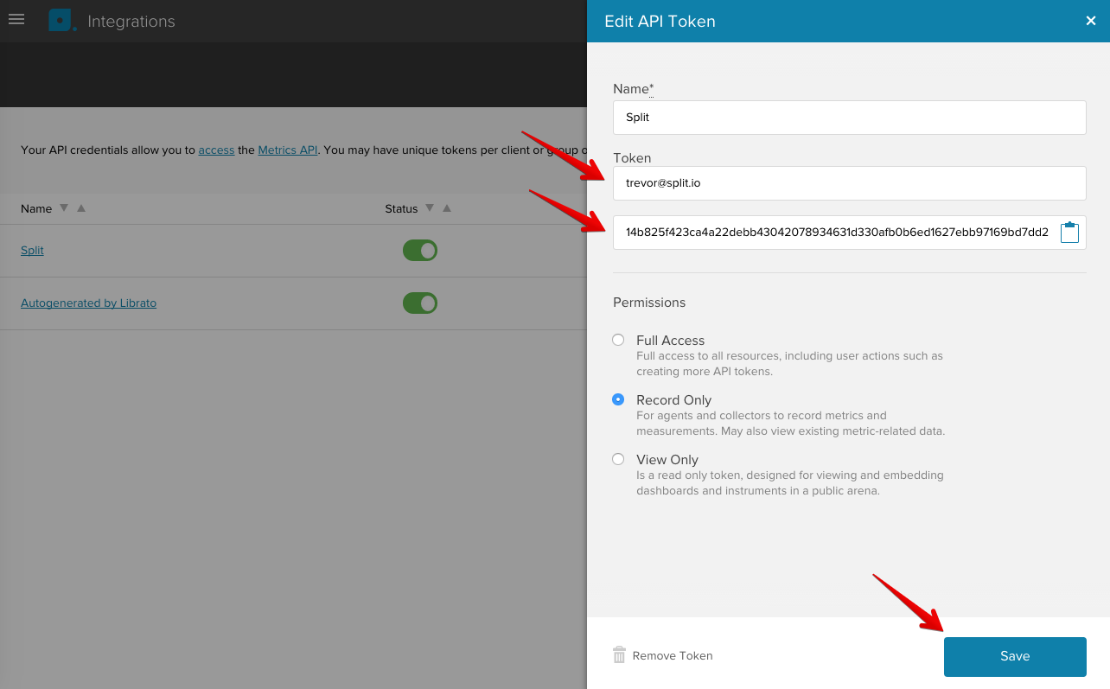Click Remove Token link

[673, 655]
